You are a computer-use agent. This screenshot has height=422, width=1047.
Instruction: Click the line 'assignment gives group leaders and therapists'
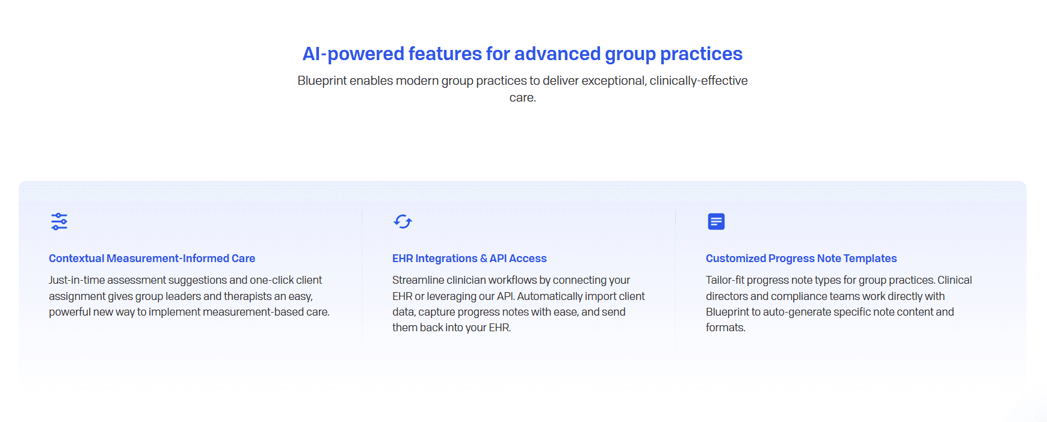pyautogui.click(x=181, y=296)
